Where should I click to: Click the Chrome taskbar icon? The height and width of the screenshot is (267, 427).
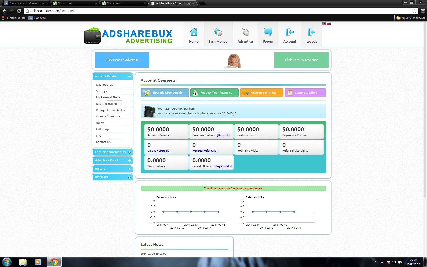coord(54,262)
